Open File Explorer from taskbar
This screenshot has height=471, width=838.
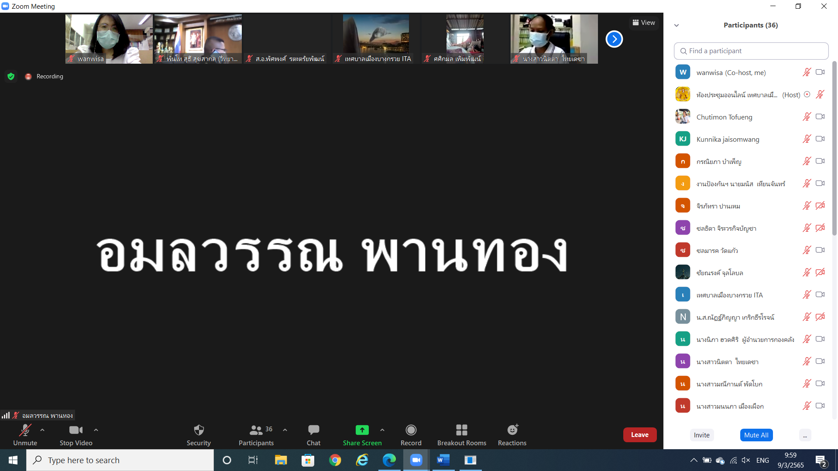(281, 460)
